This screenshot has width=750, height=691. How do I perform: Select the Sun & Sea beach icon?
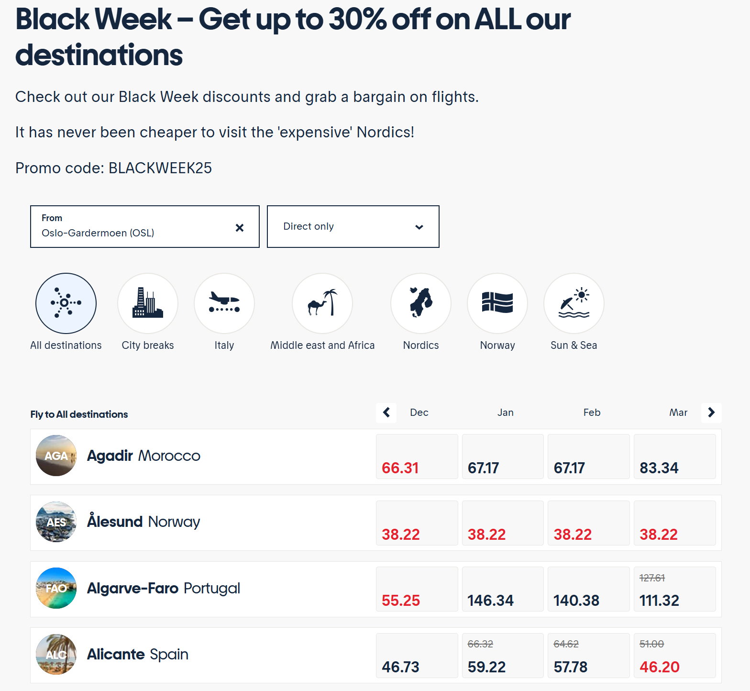(x=574, y=303)
